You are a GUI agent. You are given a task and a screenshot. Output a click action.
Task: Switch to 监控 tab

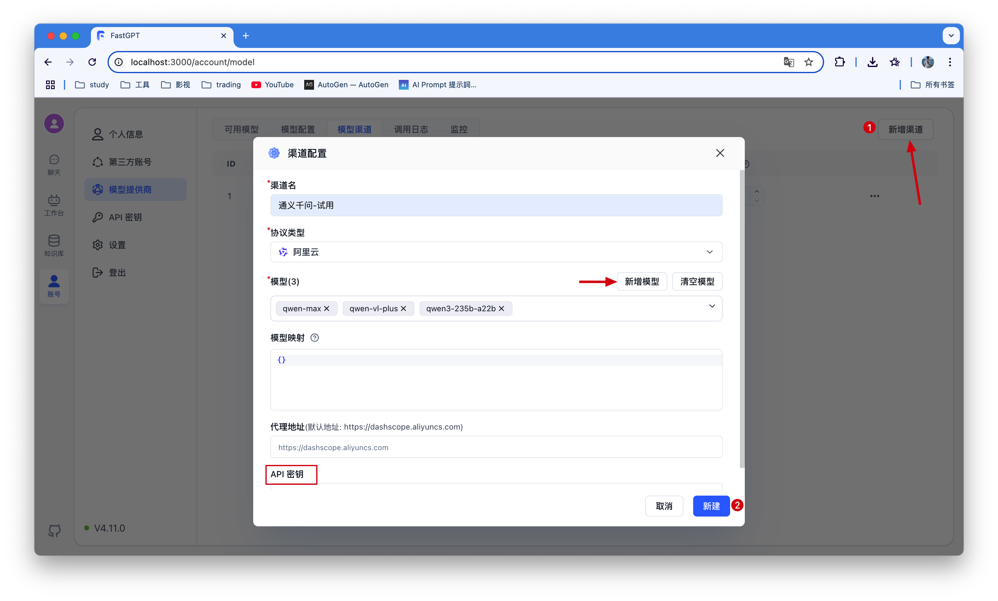click(459, 129)
